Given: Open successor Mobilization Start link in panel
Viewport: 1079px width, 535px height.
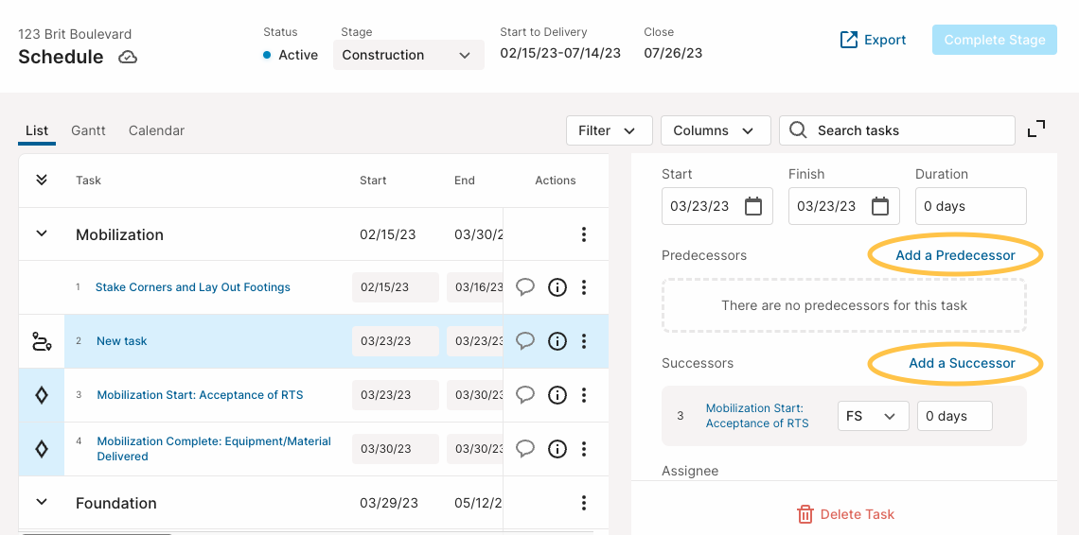Looking at the screenshot, I should [757, 415].
